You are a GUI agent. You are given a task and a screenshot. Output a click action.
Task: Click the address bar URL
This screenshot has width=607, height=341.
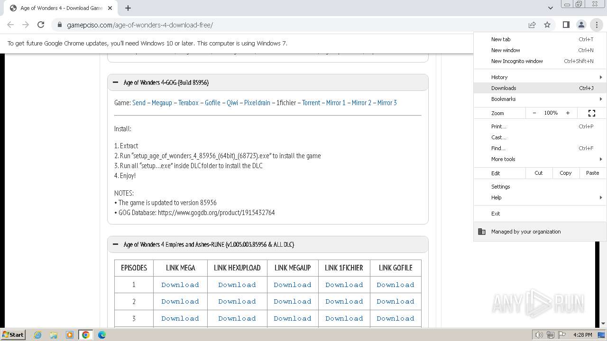[x=140, y=25]
